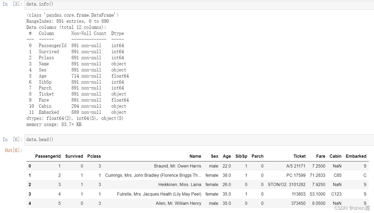Image resolution: width=374 pixels, height=213 pixels.
Task: Click the Parch column header in table
Action: coord(257,156)
